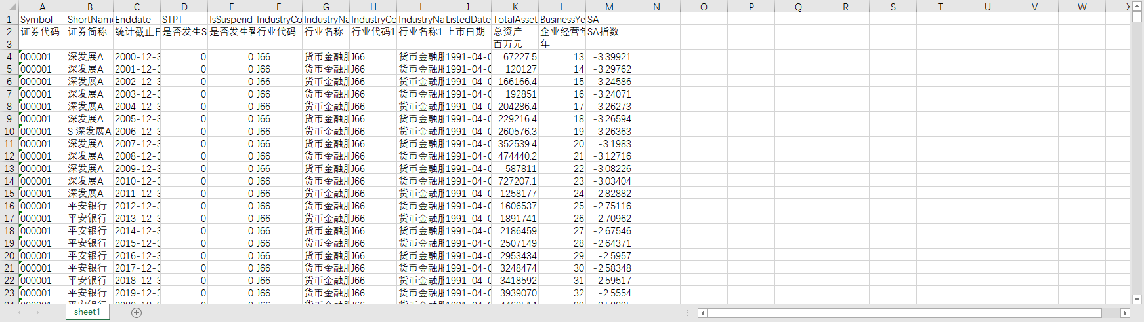Select column M header
This screenshot has width=1144, height=322.
pyautogui.click(x=609, y=7)
